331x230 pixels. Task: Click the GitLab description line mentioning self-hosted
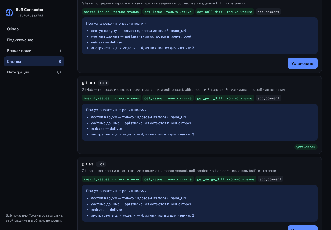tap(180, 171)
